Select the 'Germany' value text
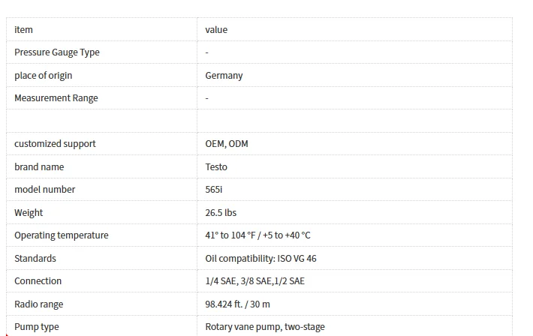This screenshot has width=533, height=336. [224, 76]
